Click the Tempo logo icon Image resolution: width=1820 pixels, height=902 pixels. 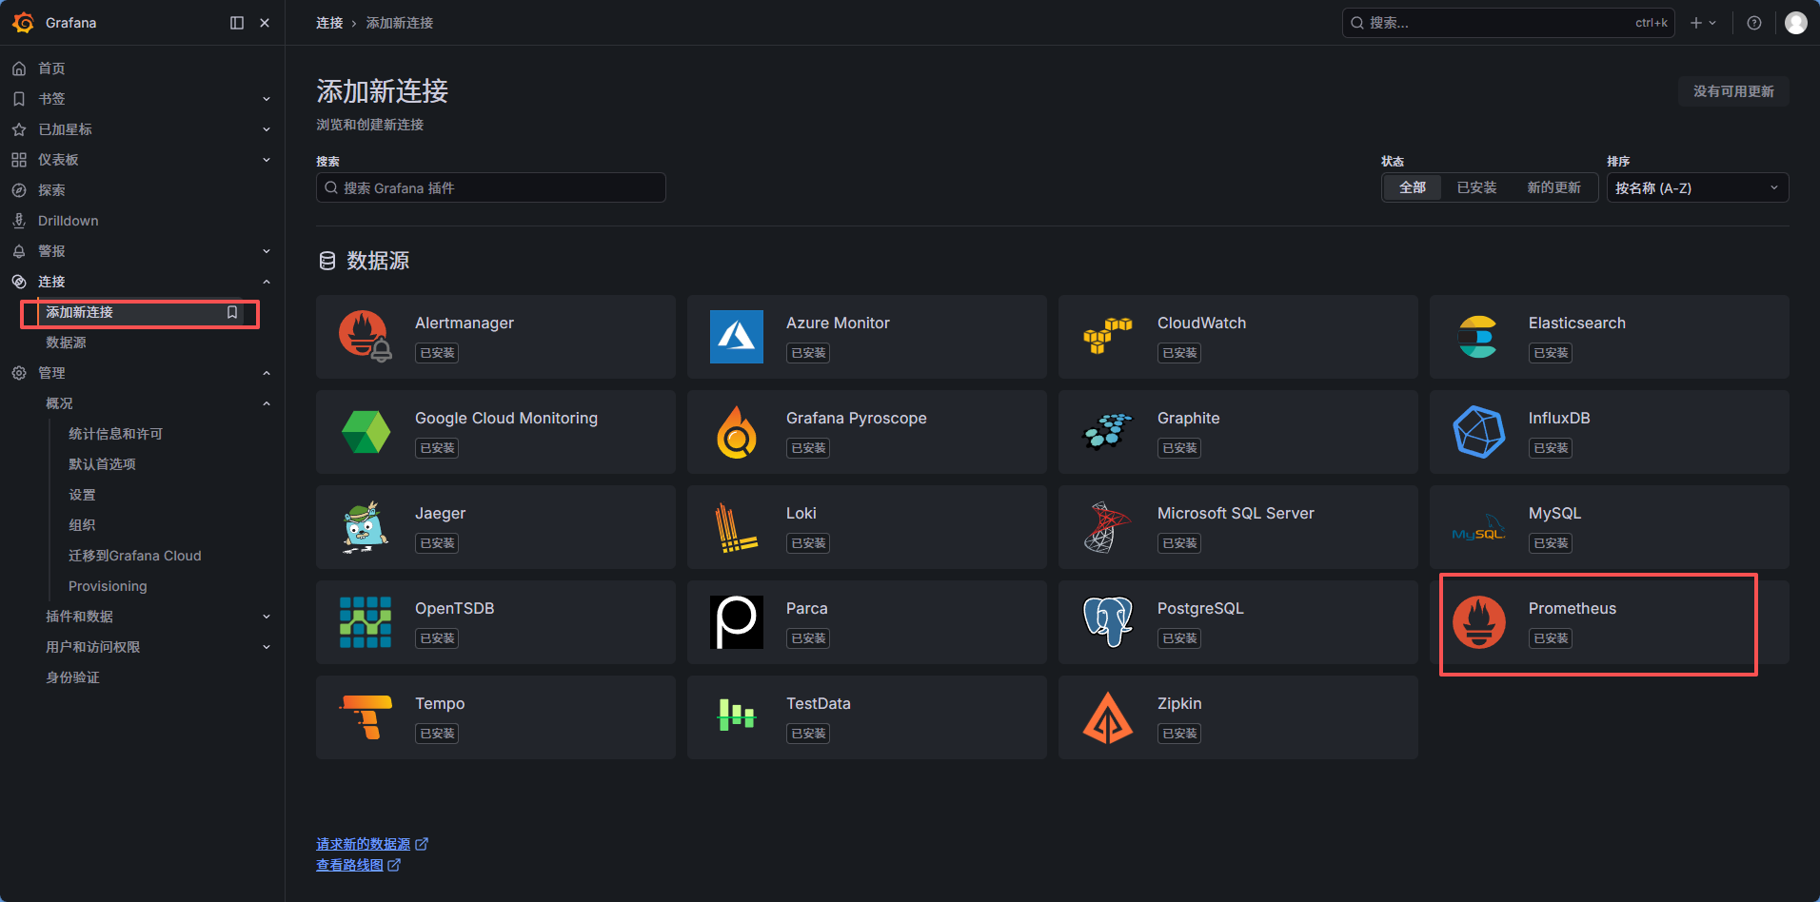point(366,717)
